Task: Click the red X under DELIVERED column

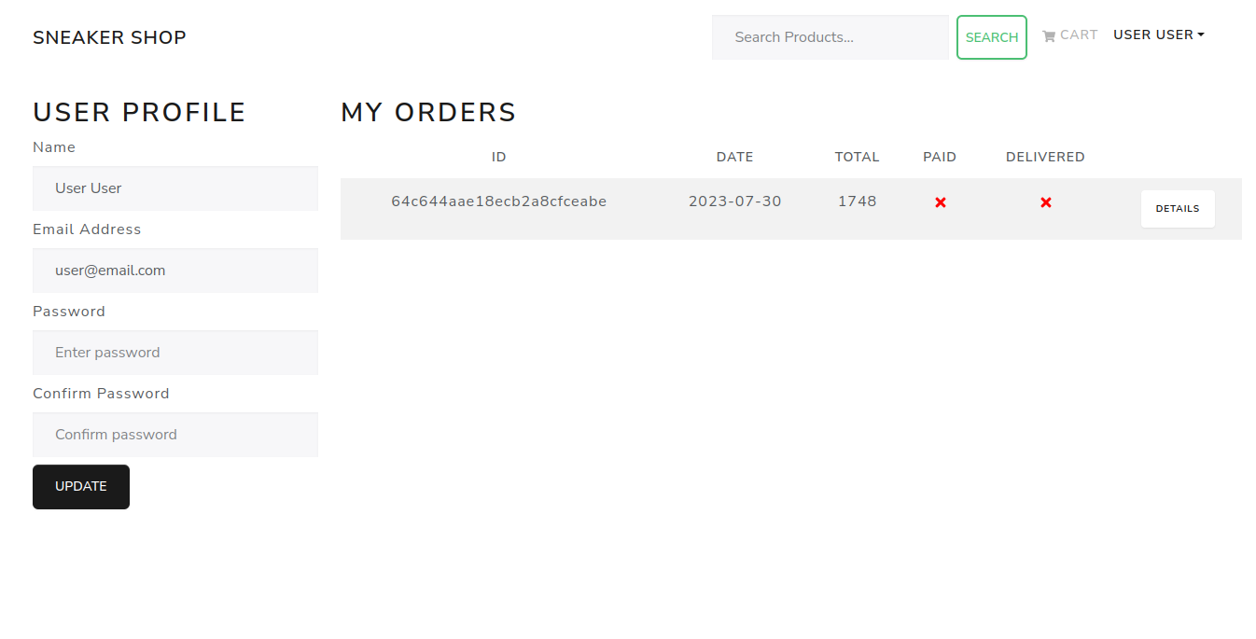Action: click(x=1045, y=201)
